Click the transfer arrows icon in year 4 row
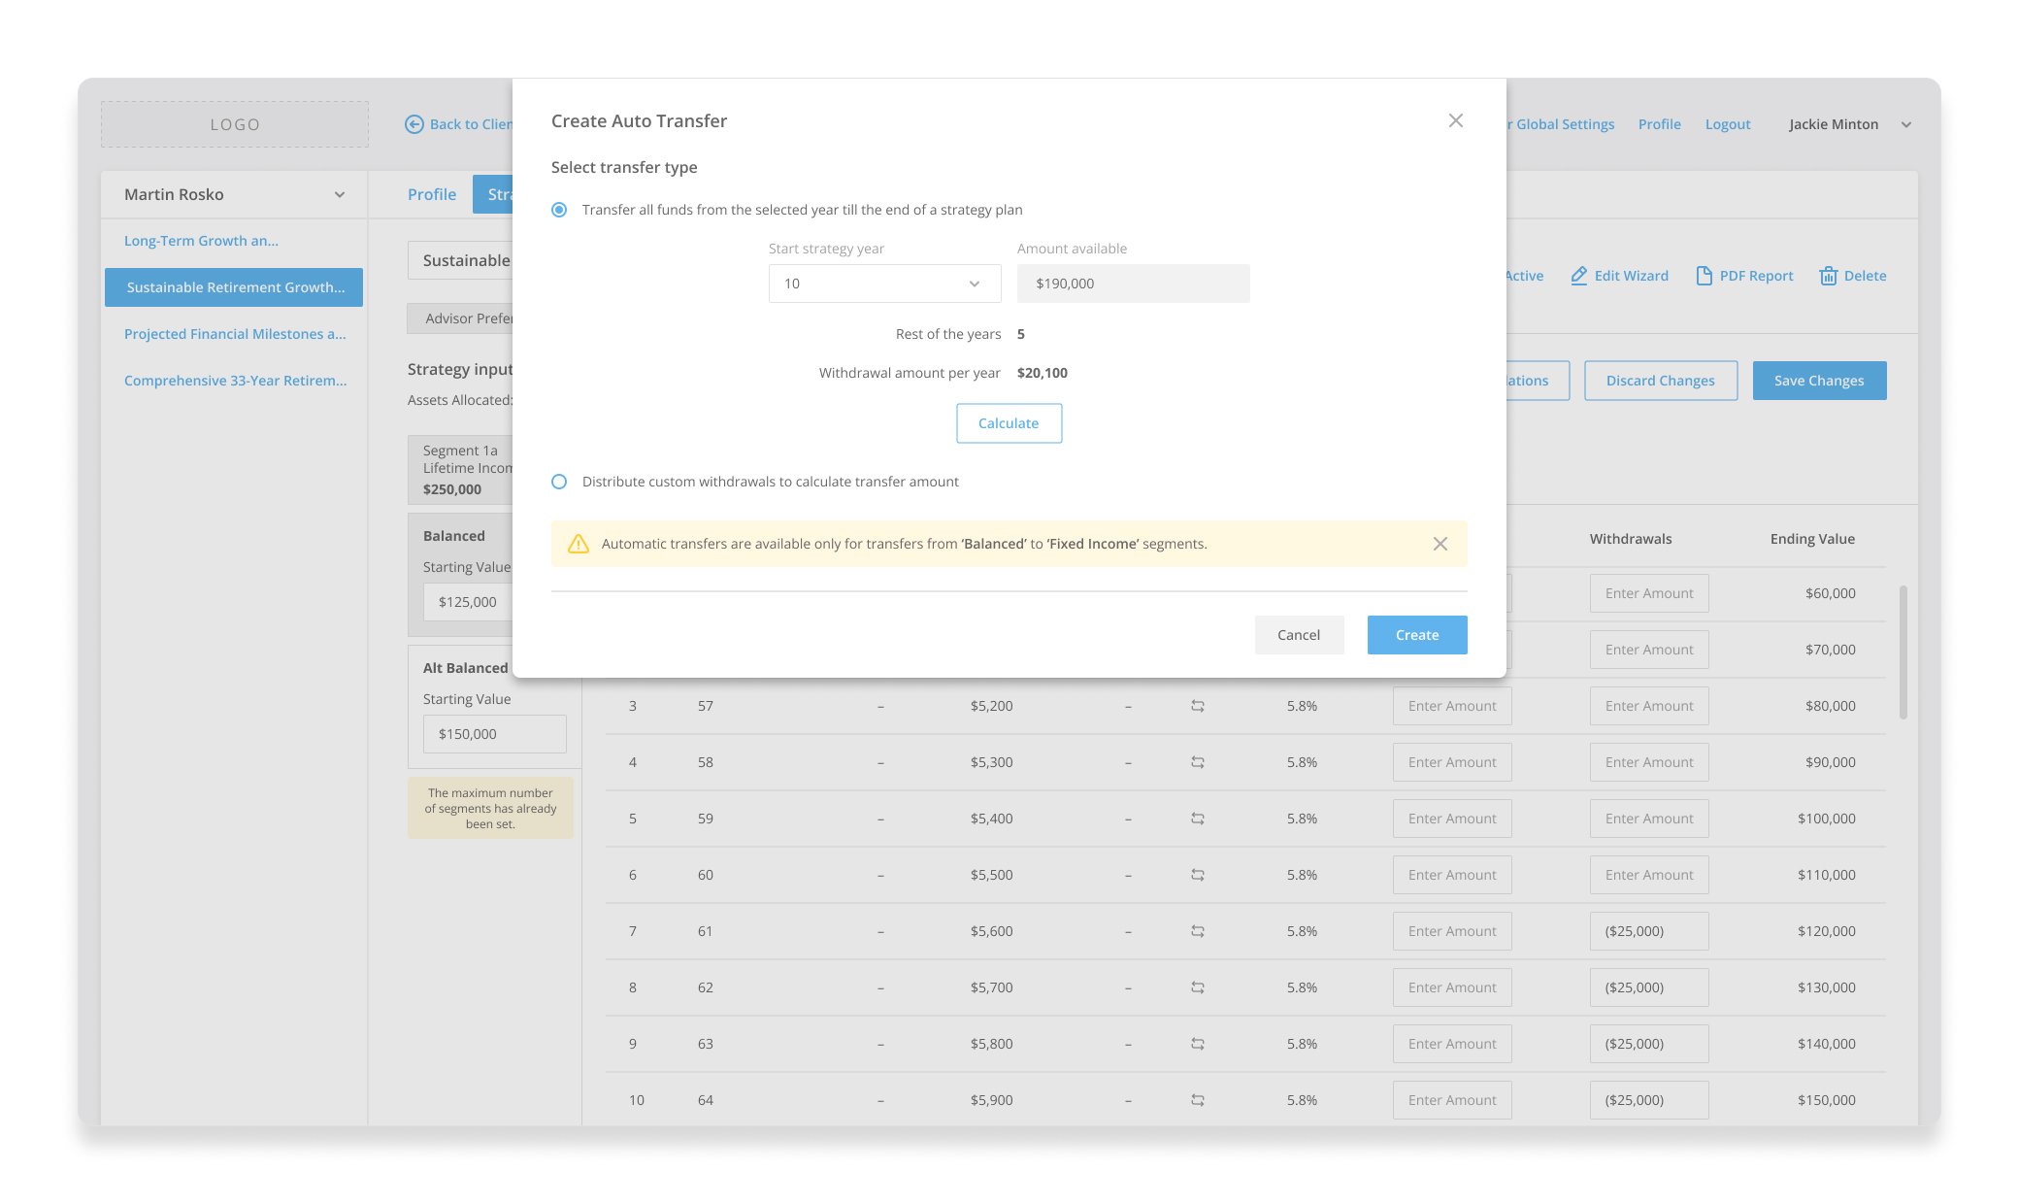The height and width of the screenshot is (1204, 2019). 1198,762
